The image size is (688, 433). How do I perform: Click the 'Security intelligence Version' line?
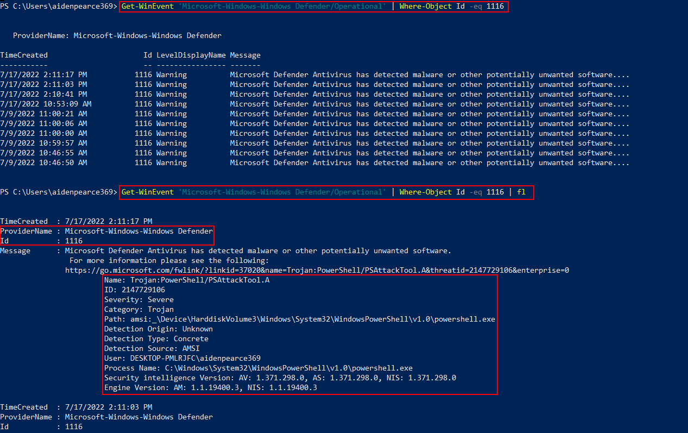click(x=280, y=378)
